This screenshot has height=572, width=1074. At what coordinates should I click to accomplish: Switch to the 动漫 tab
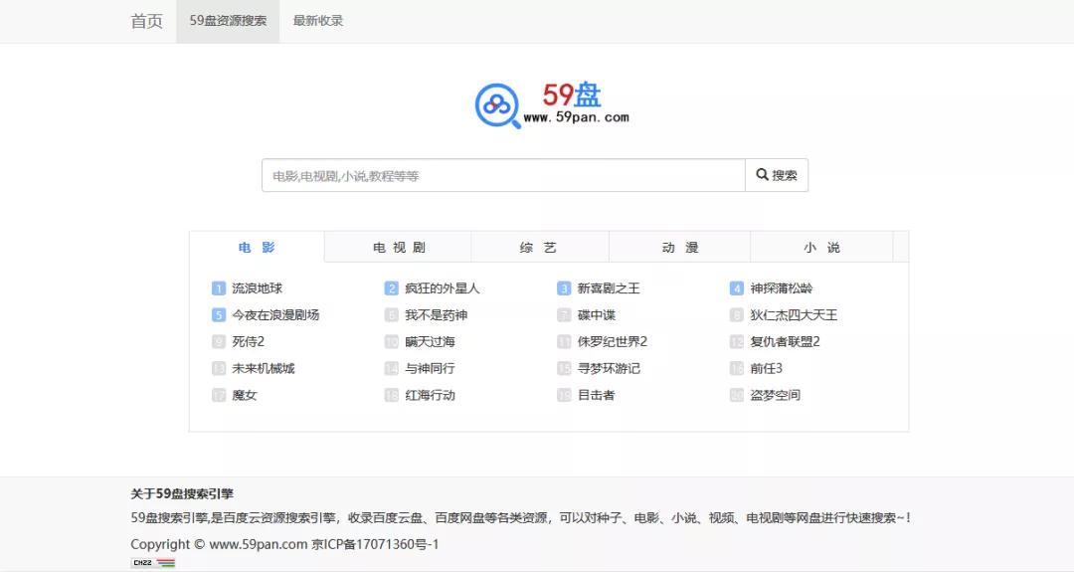680,248
